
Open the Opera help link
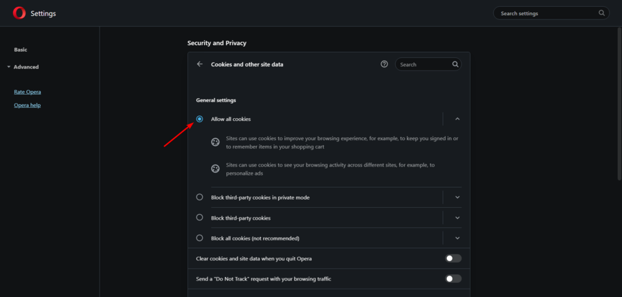click(28, 106)
